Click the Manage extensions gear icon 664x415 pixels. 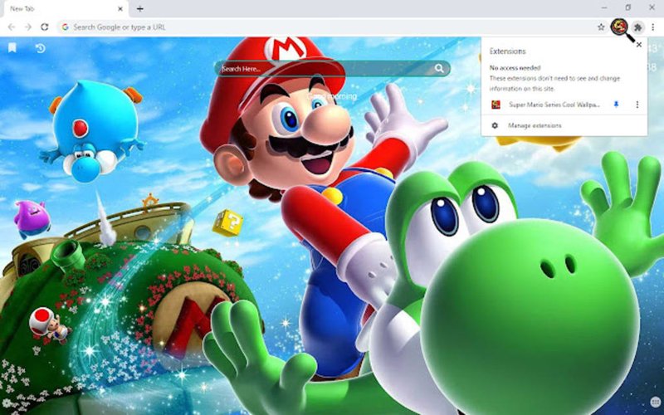(495, 125)
